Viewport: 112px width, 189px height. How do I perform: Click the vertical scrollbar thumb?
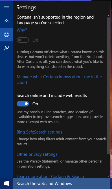pos(109,86)
